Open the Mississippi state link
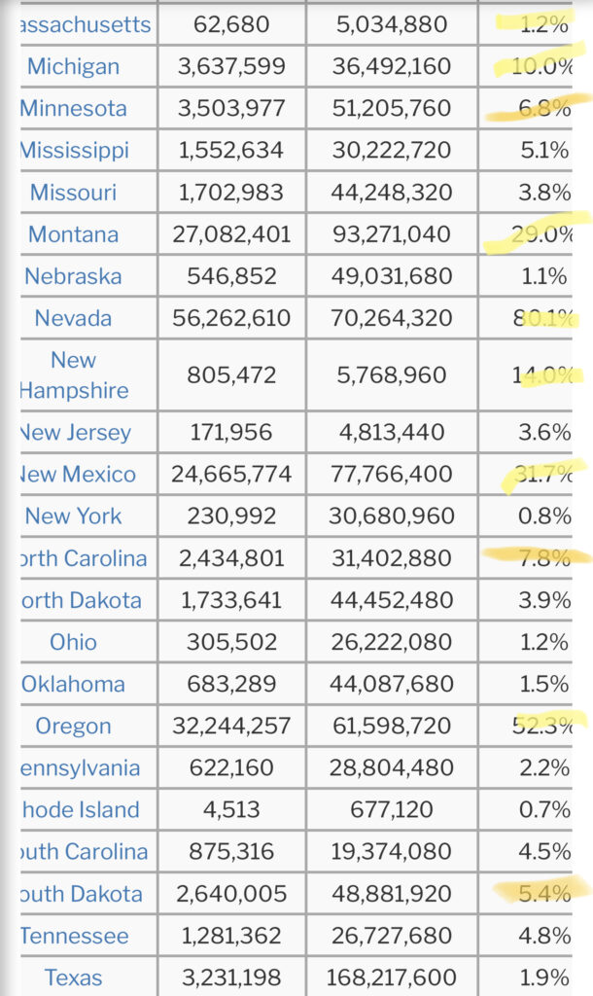Viewport: 593px width, 996px height. pyautogui.click(x=87, y=150)
